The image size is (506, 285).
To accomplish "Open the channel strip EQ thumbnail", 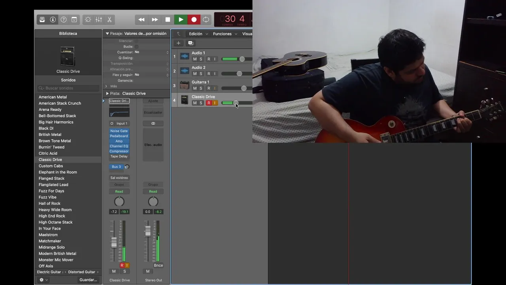I will tap(119, 112).
